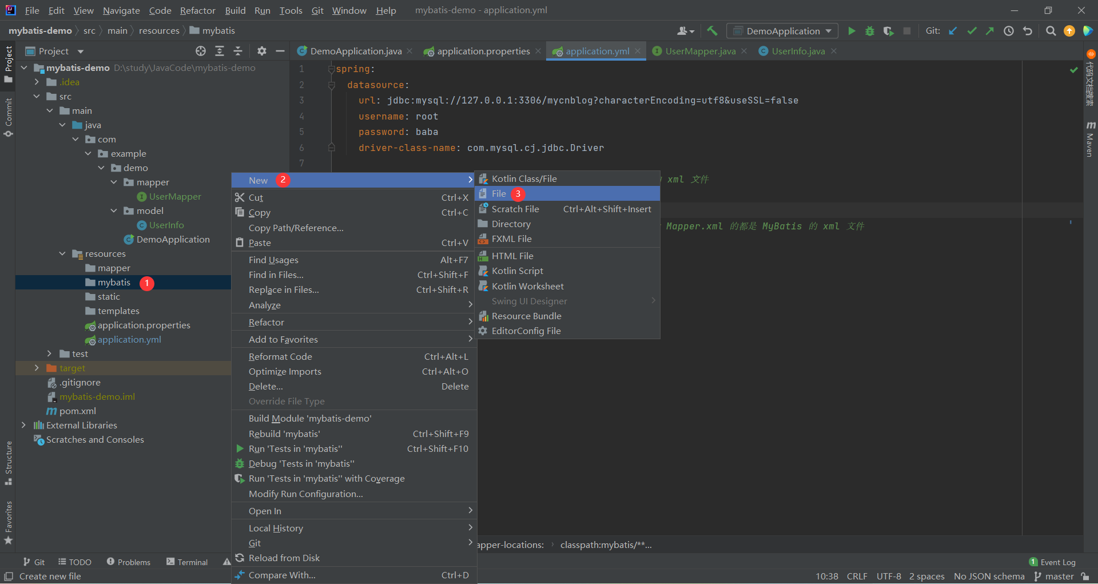
Task: Click '2 spaces' indent setting
Action: (x=927, y=576)
